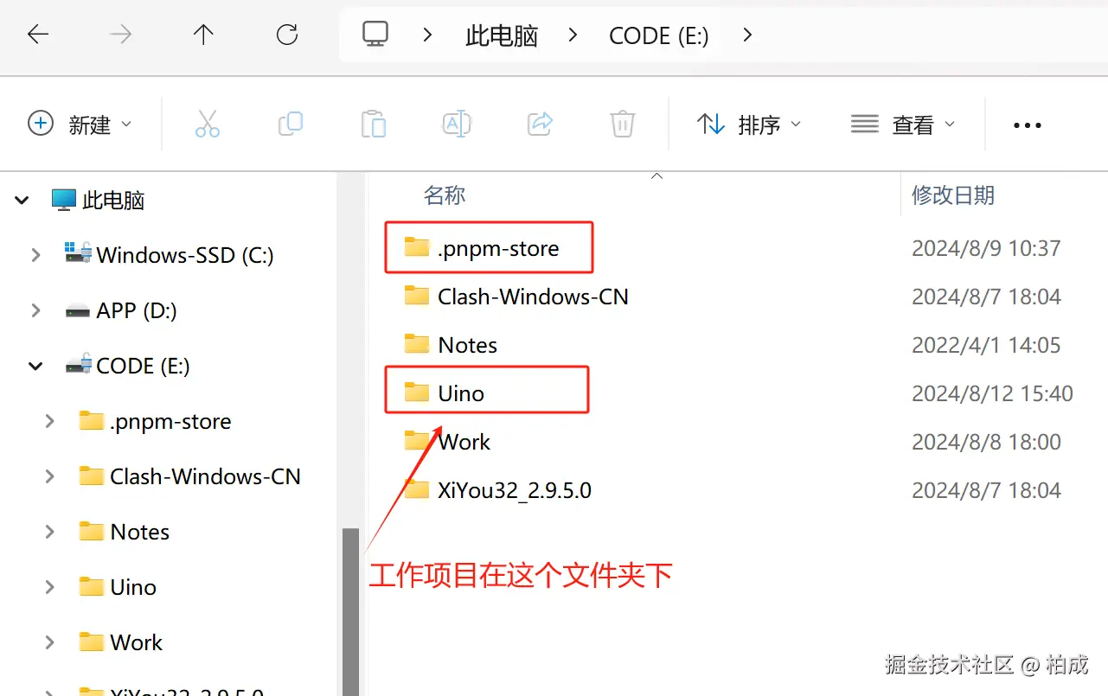Expand Clash-Windows-CN node in sidebar tree
The image size is (1108, 696).
[x=50, y=476]
